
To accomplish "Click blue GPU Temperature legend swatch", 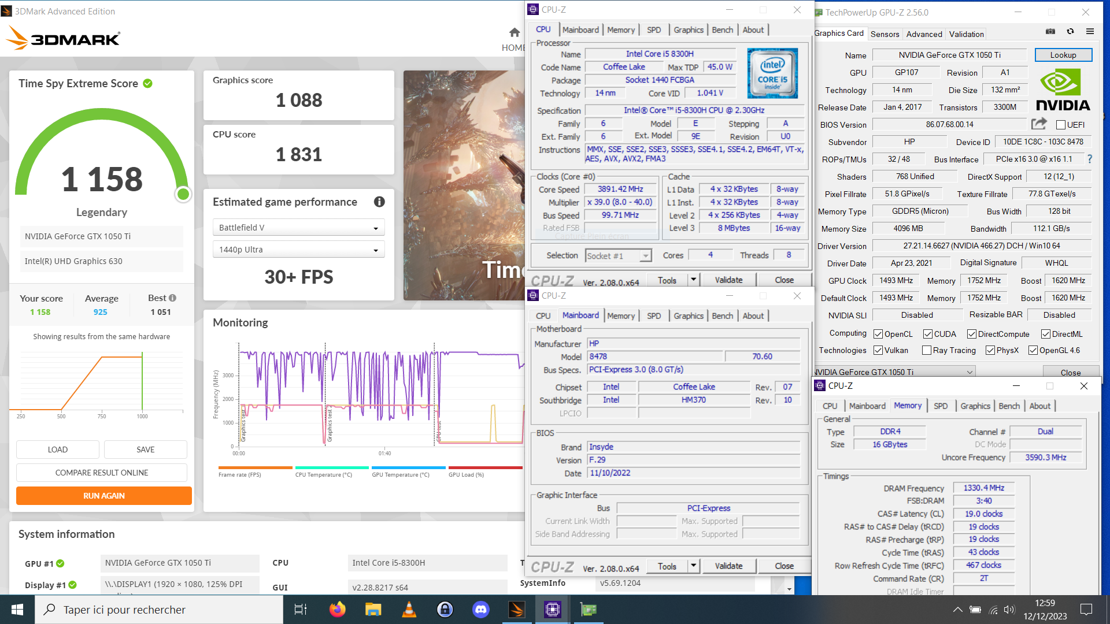I will [x=409, y=467].
